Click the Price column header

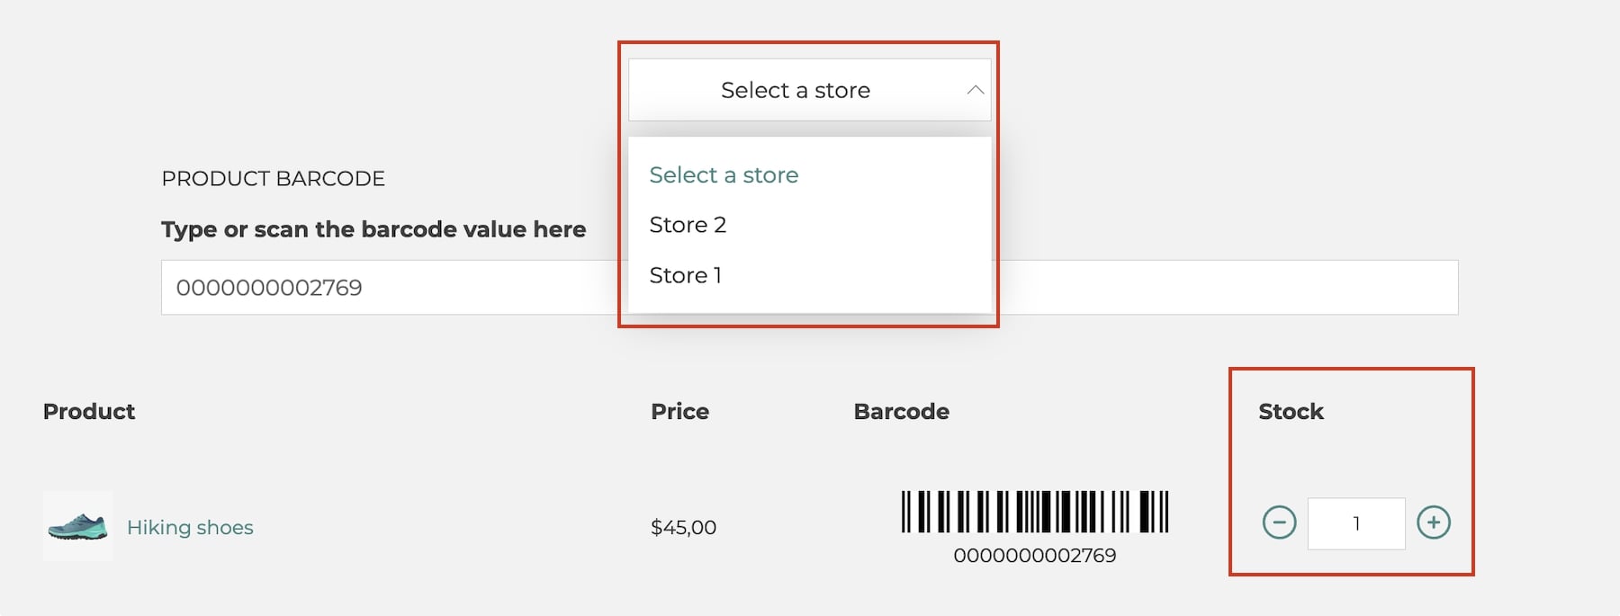(x=679, y=412)
